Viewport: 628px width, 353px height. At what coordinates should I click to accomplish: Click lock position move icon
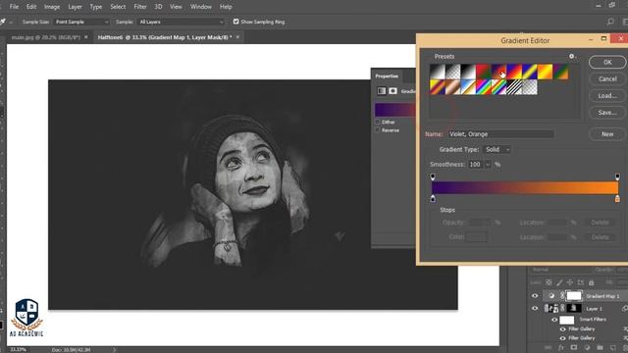click(570, 282)
